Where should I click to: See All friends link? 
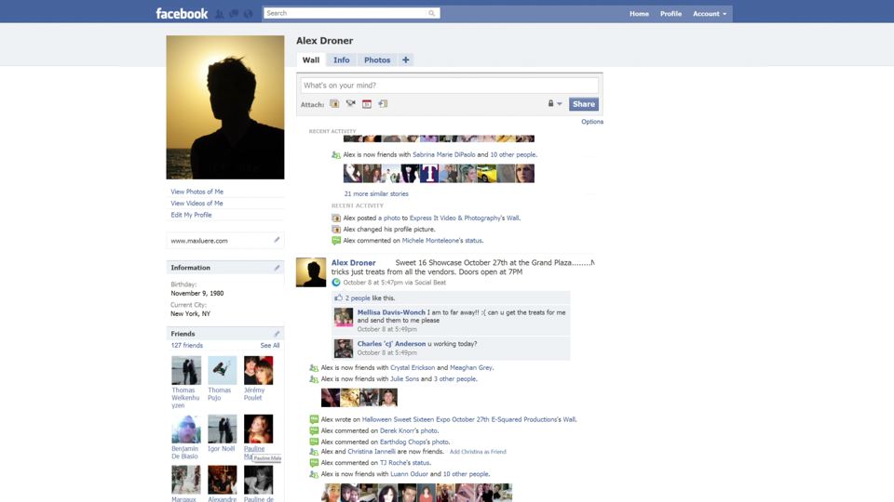[270, 346]
